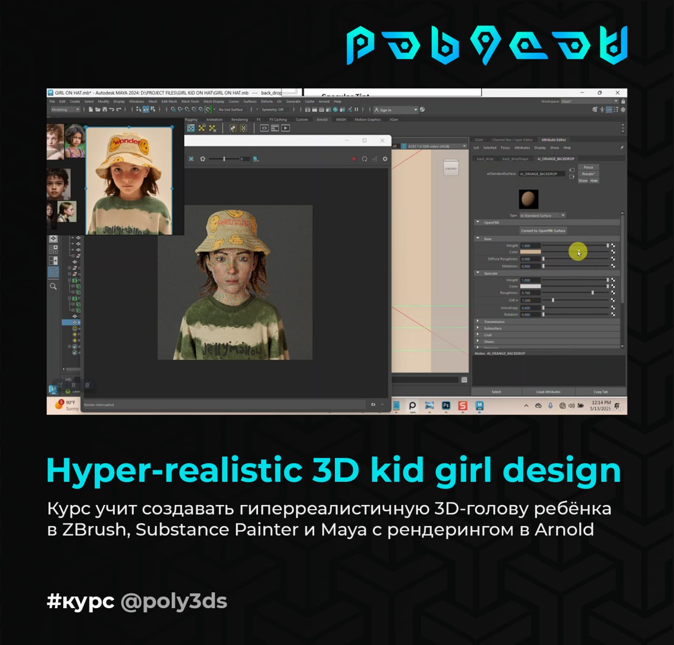Viewport: 674px width, 645px height.
Task: Toggle Metalness map checker button
Action: (613, 266)
